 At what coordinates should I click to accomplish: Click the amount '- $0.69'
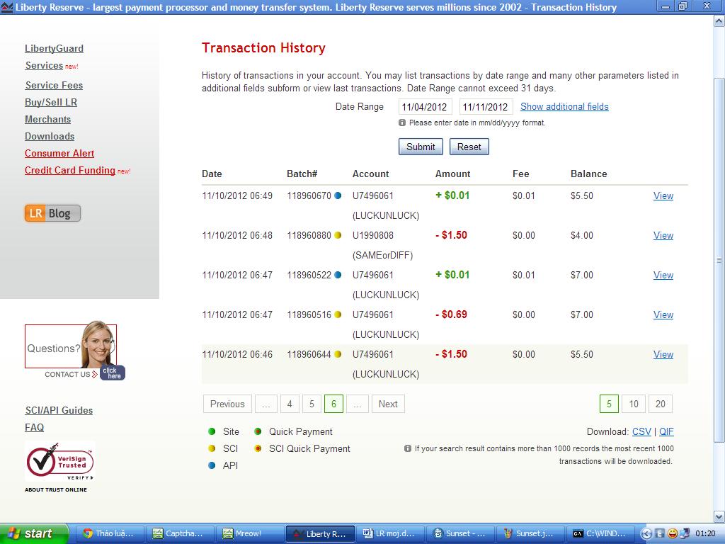point(451,314)
